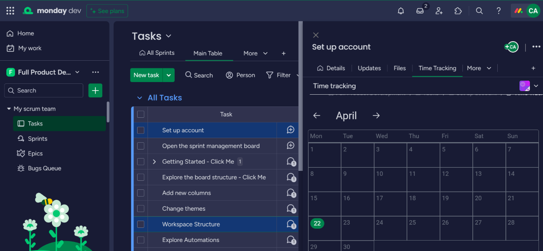Open the Tasks board title dropdown
The height and width of the screenshot is (251, 543).
tap(169, 36)
